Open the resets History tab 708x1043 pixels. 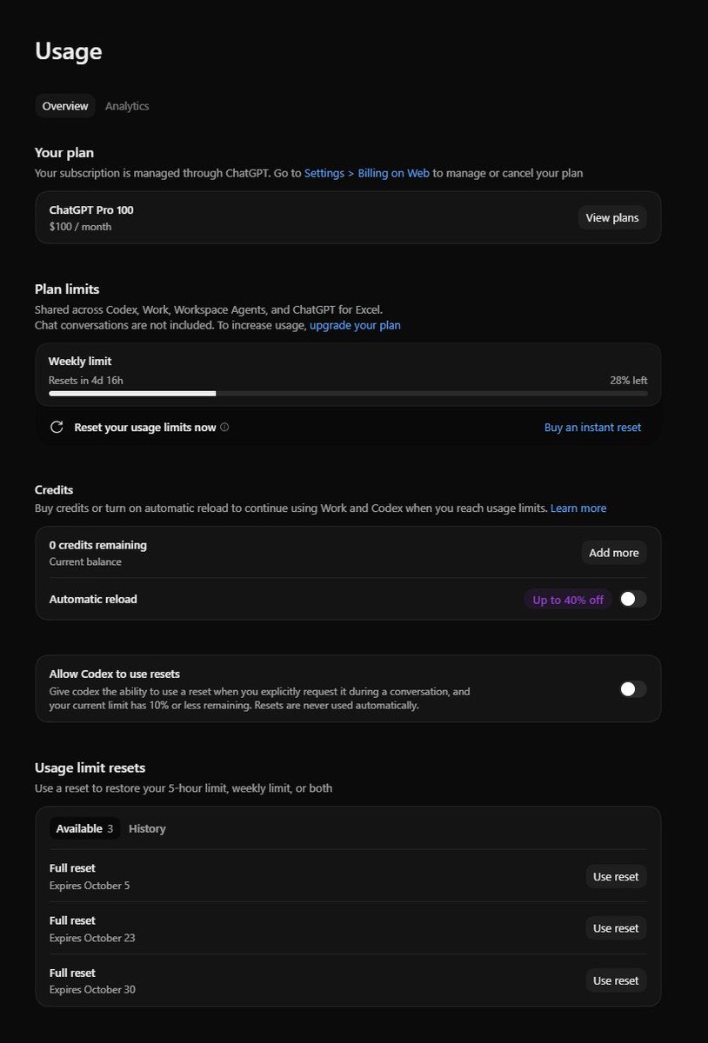pos(147,828)
